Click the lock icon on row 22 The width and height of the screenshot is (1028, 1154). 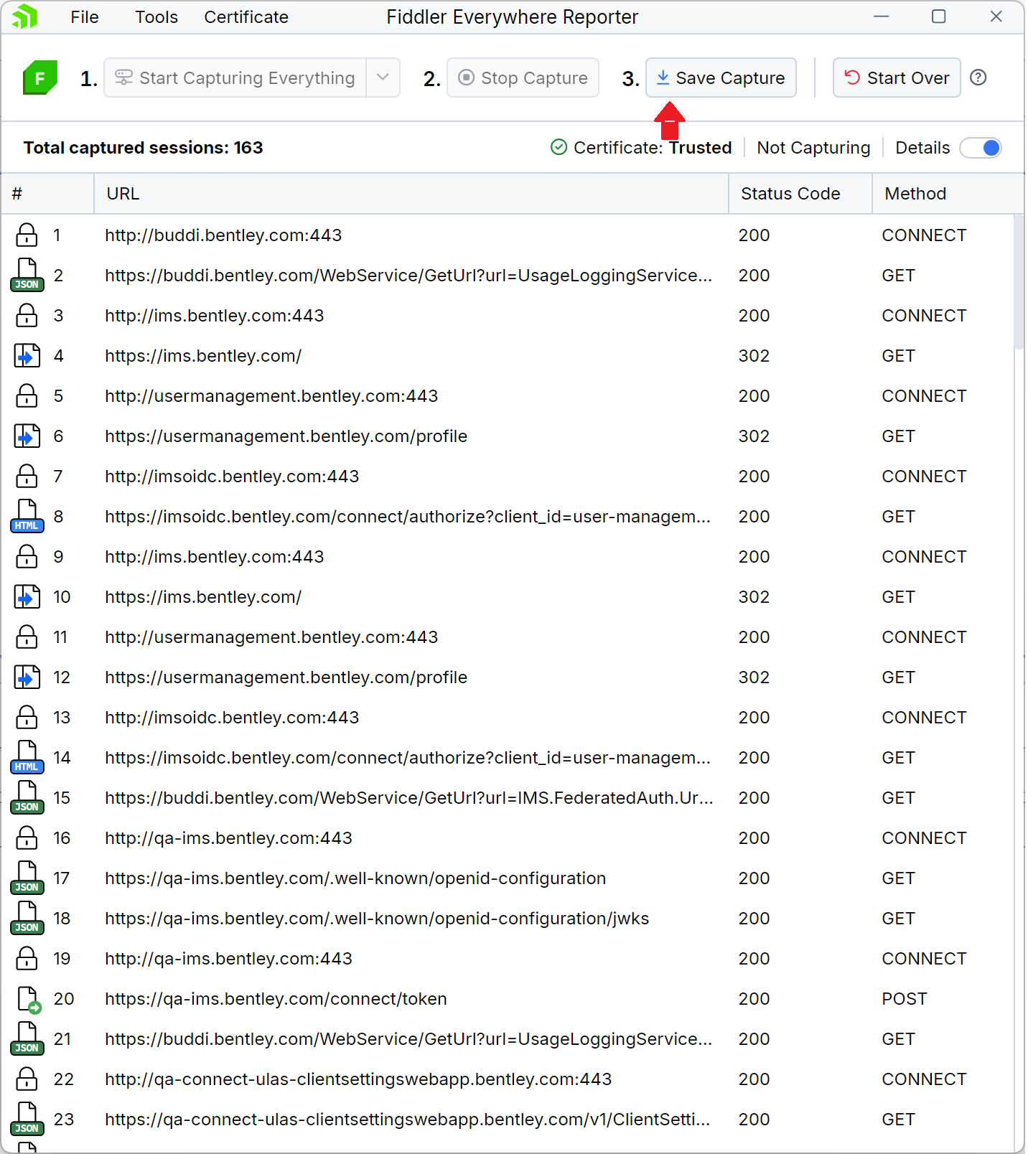[27, 1079]
